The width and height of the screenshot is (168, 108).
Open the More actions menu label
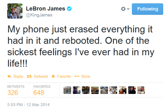click(x=86, y=76)
